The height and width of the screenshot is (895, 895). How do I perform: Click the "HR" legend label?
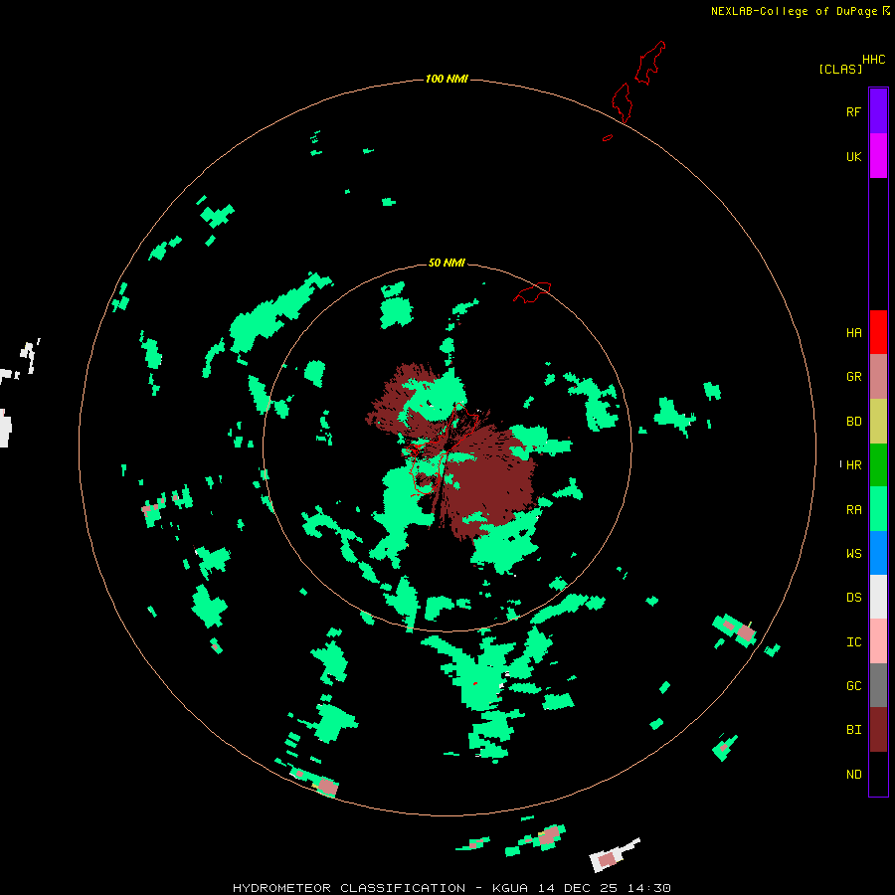click(x=854, y=465)
